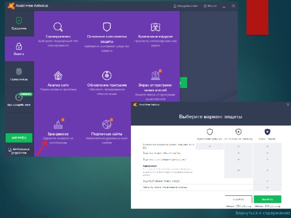The height and width of the screenshot is (218, 291).
Task: Click the Premier price under green button
Action: (267, 206)
